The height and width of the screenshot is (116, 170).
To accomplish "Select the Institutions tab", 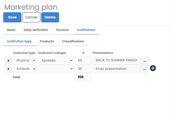I will tap(86, 30).
